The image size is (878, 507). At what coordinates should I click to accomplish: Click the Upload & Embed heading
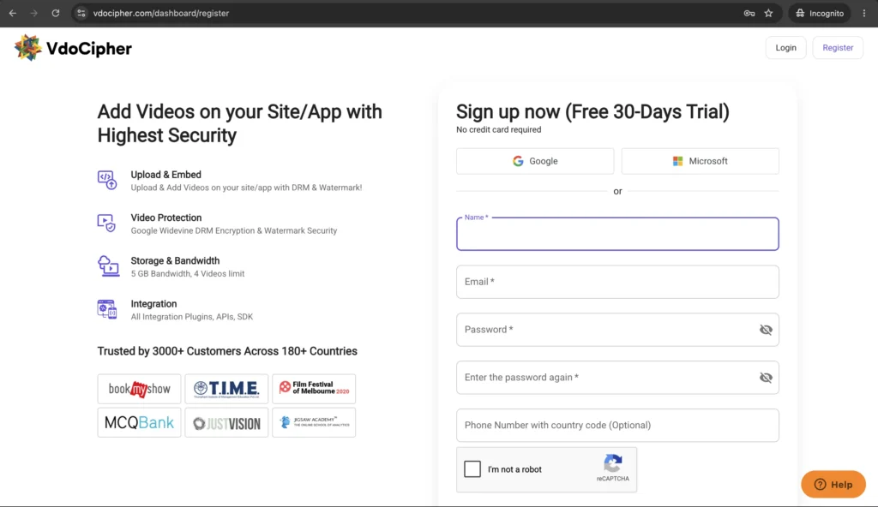(x=165, y=175)
